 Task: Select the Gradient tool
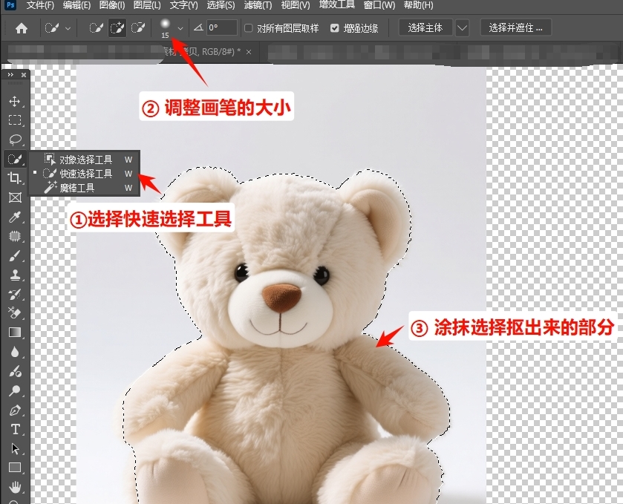pos(15,332)
